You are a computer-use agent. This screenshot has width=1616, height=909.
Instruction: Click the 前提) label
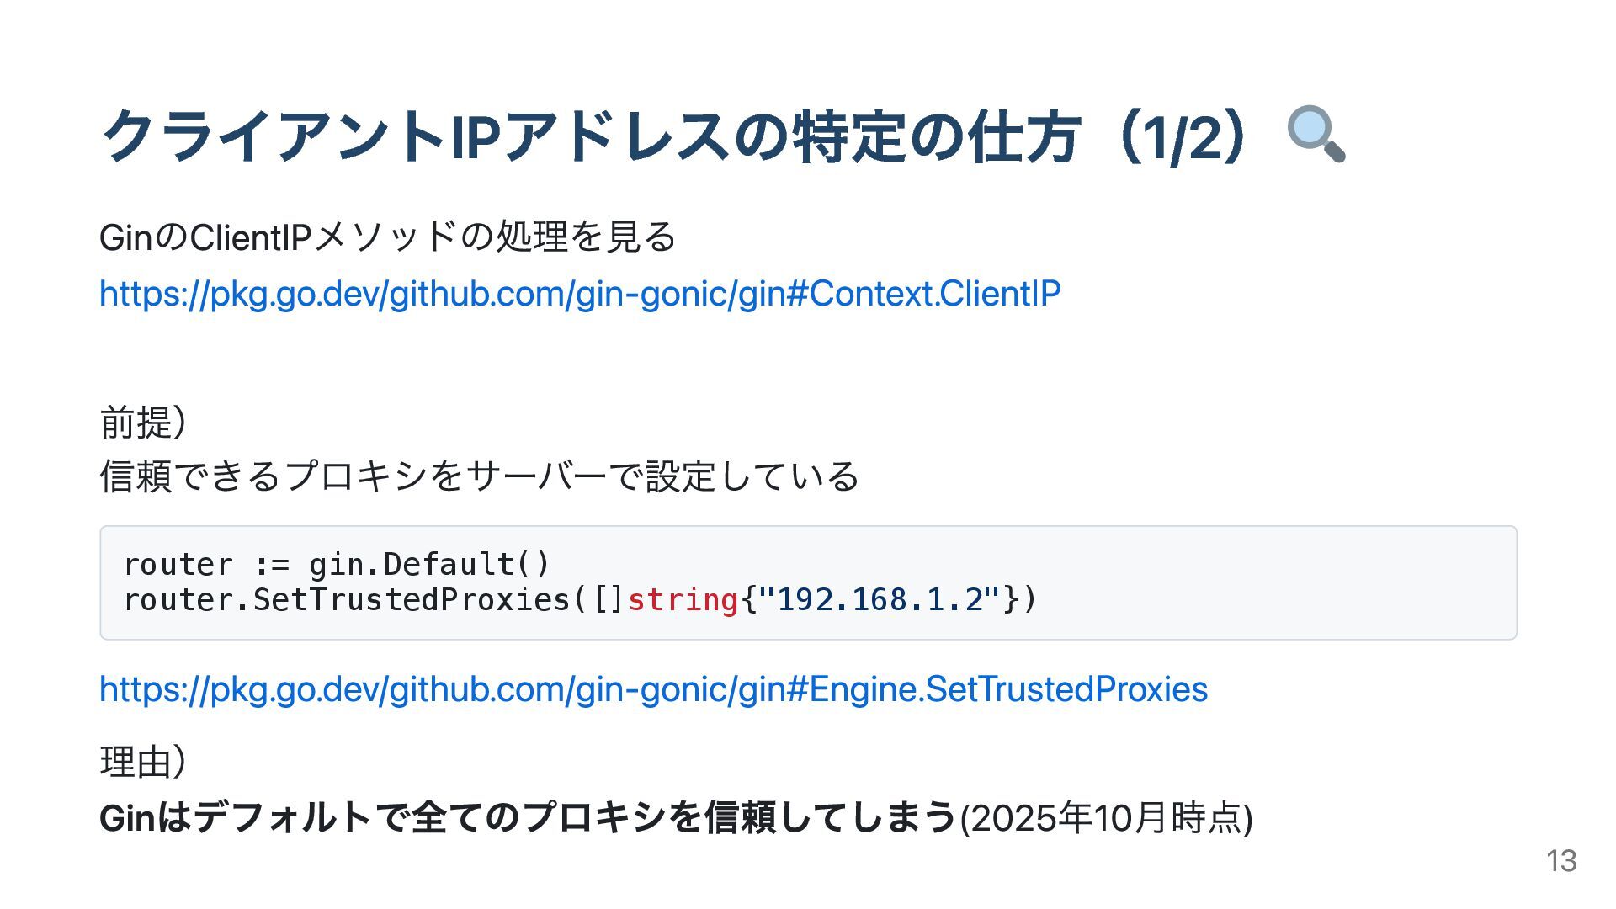[x=143, y=422]
